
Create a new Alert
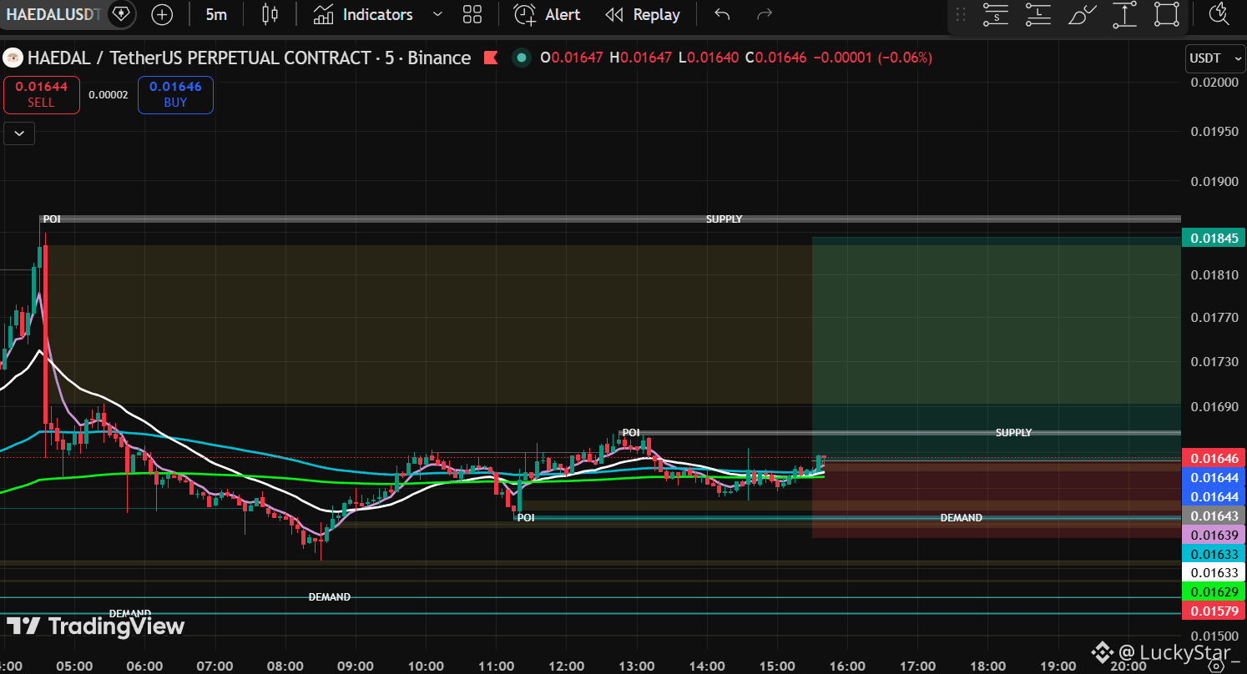(548, 14)
